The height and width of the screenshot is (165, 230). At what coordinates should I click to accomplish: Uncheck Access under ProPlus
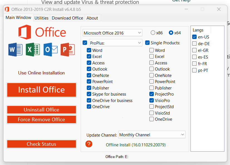click(x=89, y=63)
